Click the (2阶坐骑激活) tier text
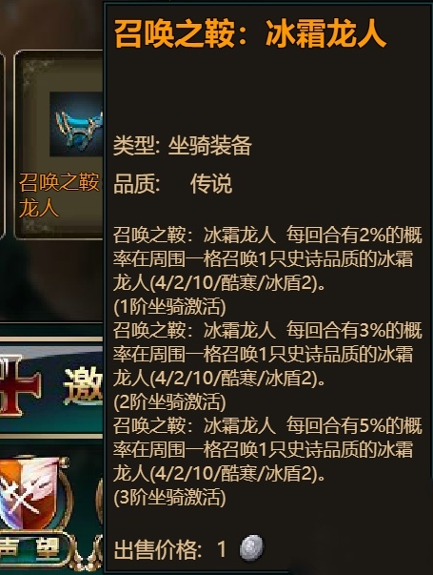 point(169,401)
